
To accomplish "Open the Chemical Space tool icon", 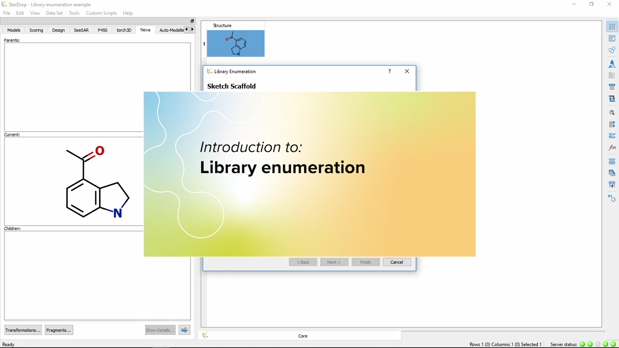I will point(612,49).
